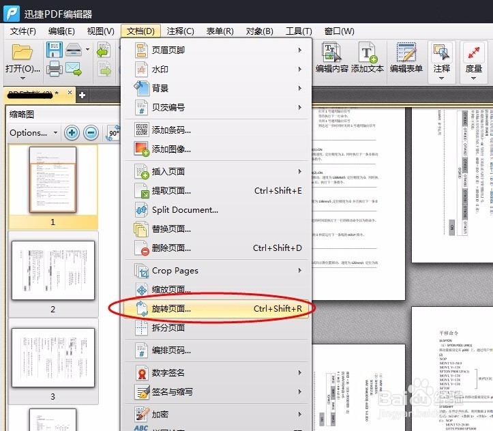Screen dimensions: 493x431
Task: Open the View (视图) menu
Action: coord(101,31)
